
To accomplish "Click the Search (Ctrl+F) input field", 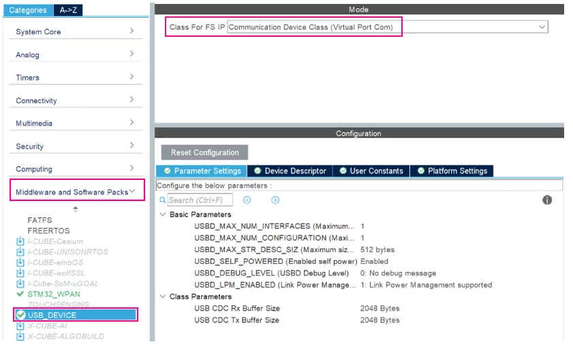I will tap(200, 200).
